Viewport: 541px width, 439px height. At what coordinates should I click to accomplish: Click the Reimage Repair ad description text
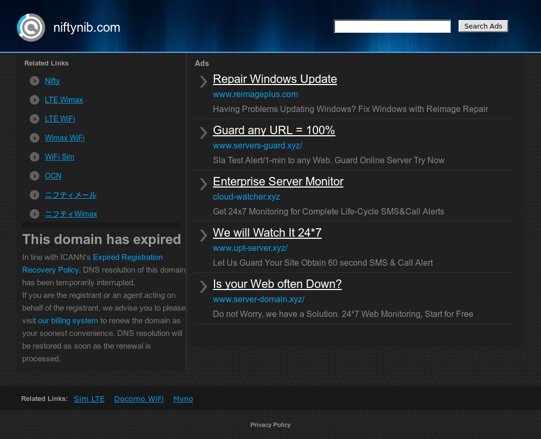[351, 109]
